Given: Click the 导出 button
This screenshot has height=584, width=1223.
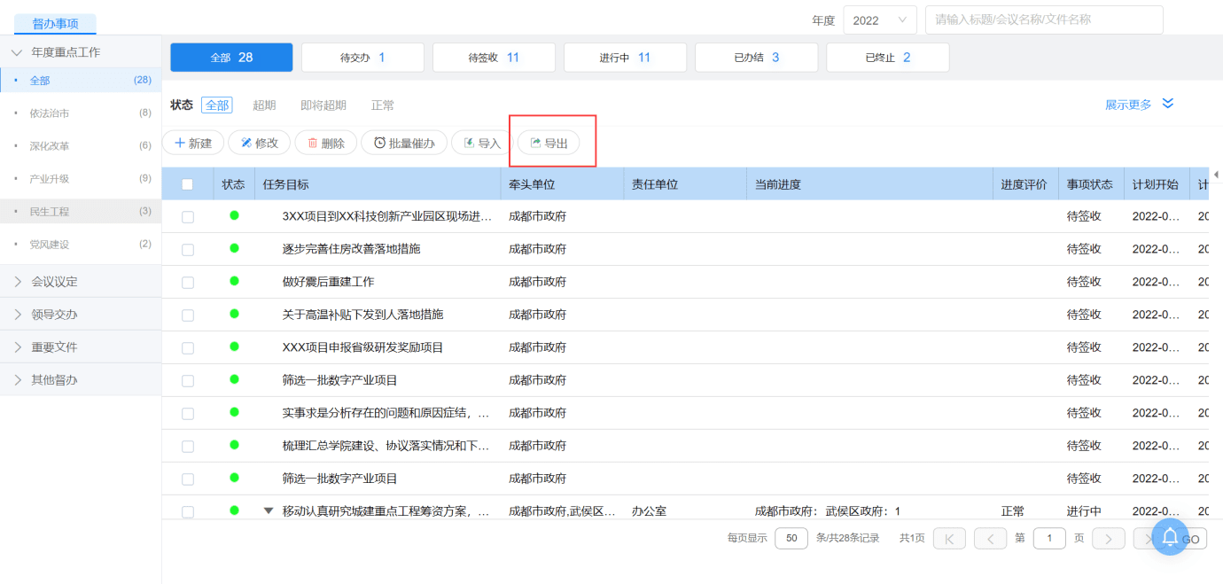Looking at the screenshot, I should pyautogui.click(x=549, y=143).
